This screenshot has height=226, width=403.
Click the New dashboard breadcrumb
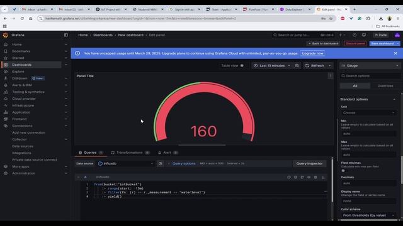[131, 35]
